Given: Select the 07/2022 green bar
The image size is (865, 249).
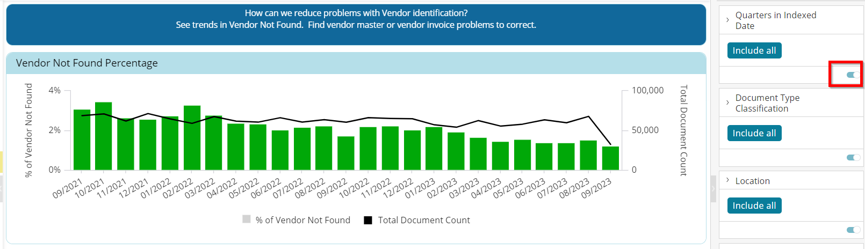Looking at the screenshot, I should tap(302, 149).
